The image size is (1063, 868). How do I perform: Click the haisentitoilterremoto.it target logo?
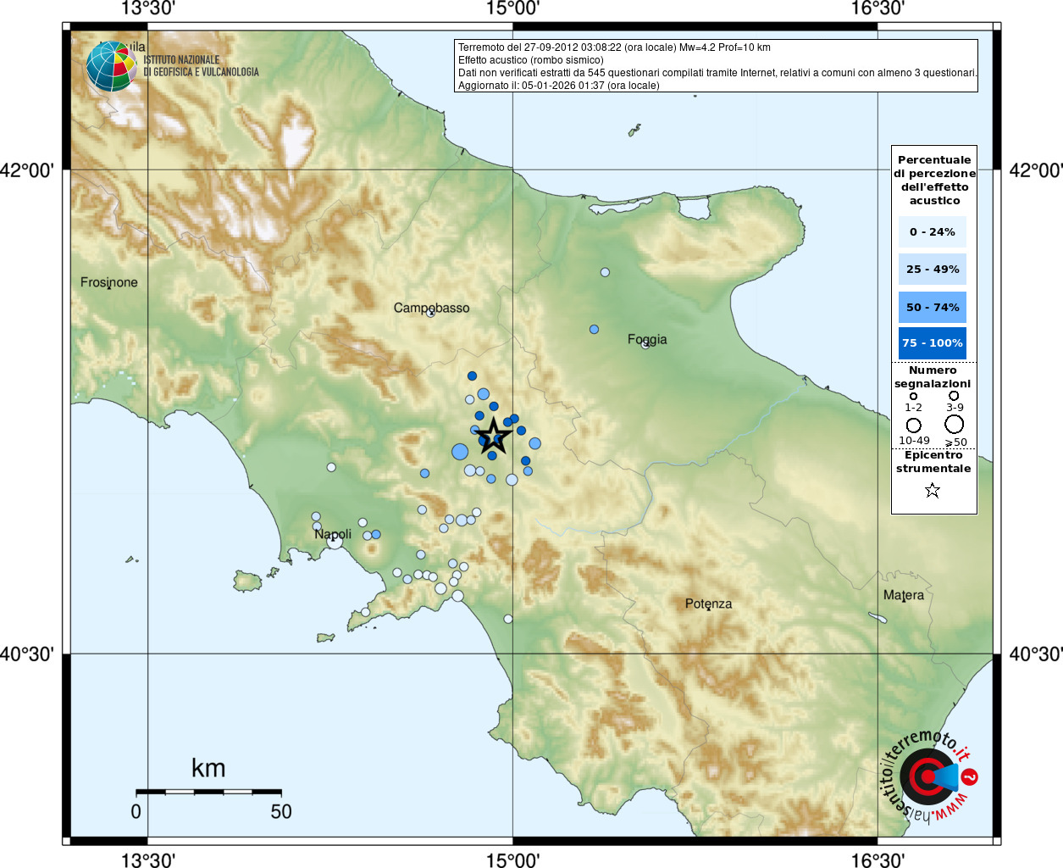[x=927, y=776]
